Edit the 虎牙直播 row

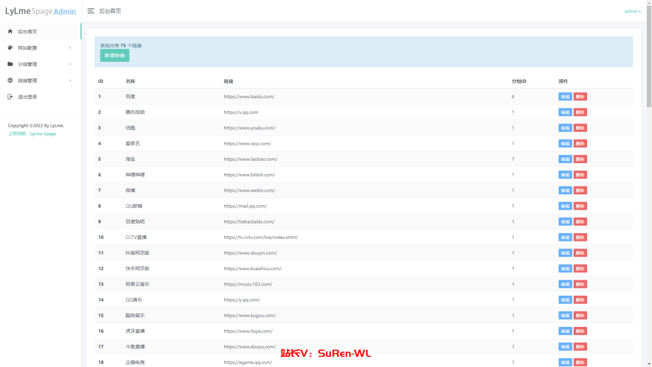point(565,331)
